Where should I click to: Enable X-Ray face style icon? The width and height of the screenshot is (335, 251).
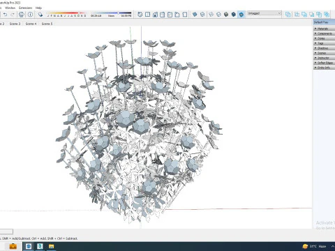pyautogui.click(x=195, y=15)
